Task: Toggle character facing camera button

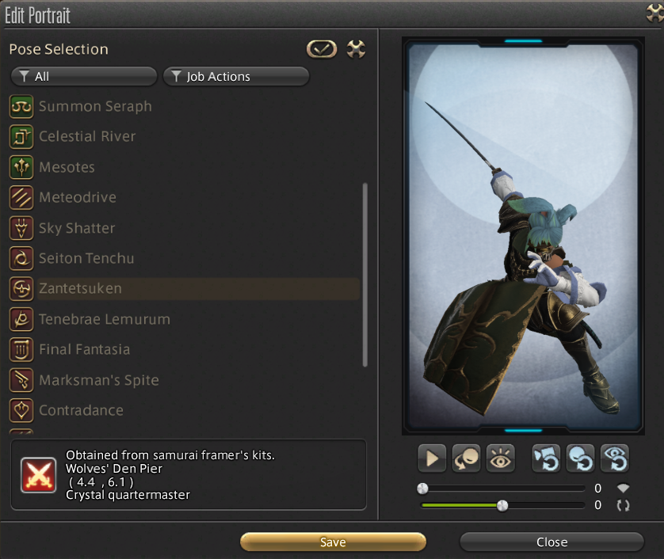Action: [466, 458]
